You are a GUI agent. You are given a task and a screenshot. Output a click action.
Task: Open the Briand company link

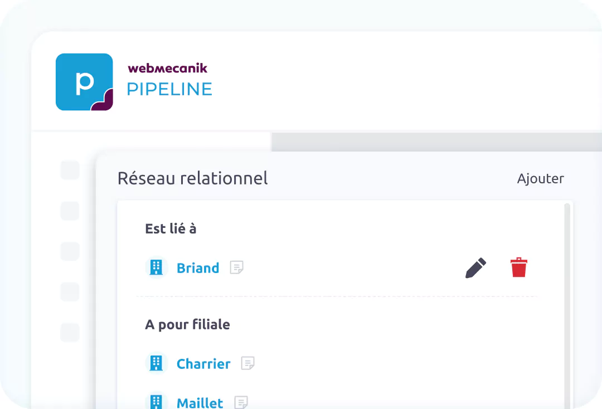point(198,267)
